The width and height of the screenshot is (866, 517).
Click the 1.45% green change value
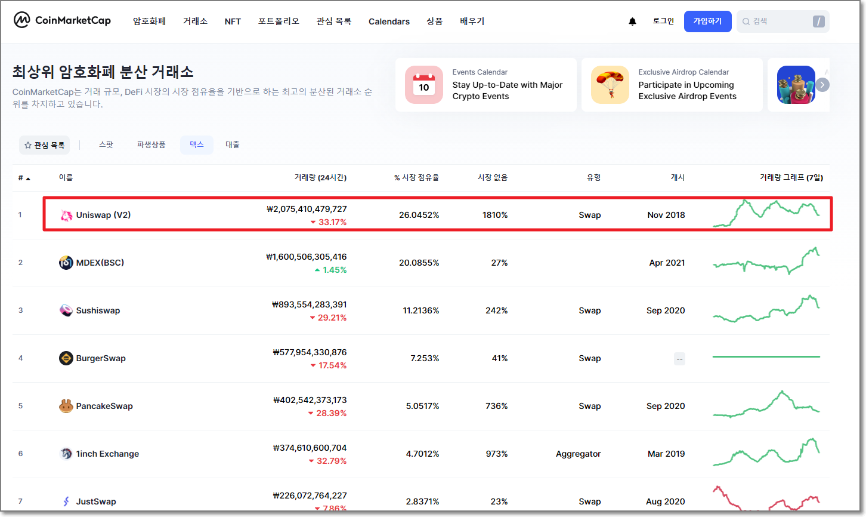tap(331, 270)
